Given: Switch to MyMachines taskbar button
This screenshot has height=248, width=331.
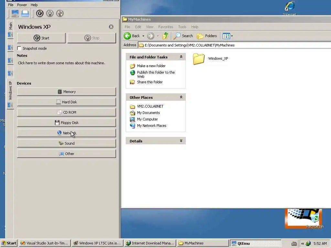Looking at the screenshot, I should tap(203, 243).
